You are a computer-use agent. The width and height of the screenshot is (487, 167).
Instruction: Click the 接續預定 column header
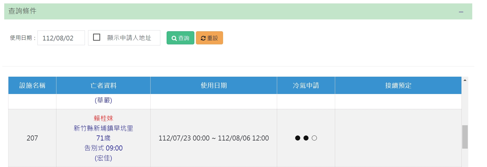click(398, 85)
